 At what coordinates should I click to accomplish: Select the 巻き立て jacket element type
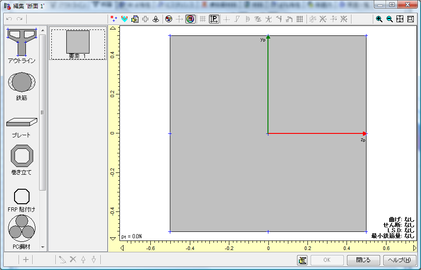(x=22, y=160)
